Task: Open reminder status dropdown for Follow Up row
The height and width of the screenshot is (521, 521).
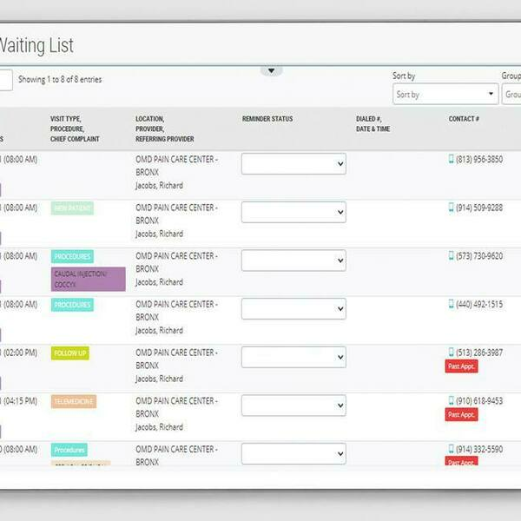Action: tap(293, 357)
